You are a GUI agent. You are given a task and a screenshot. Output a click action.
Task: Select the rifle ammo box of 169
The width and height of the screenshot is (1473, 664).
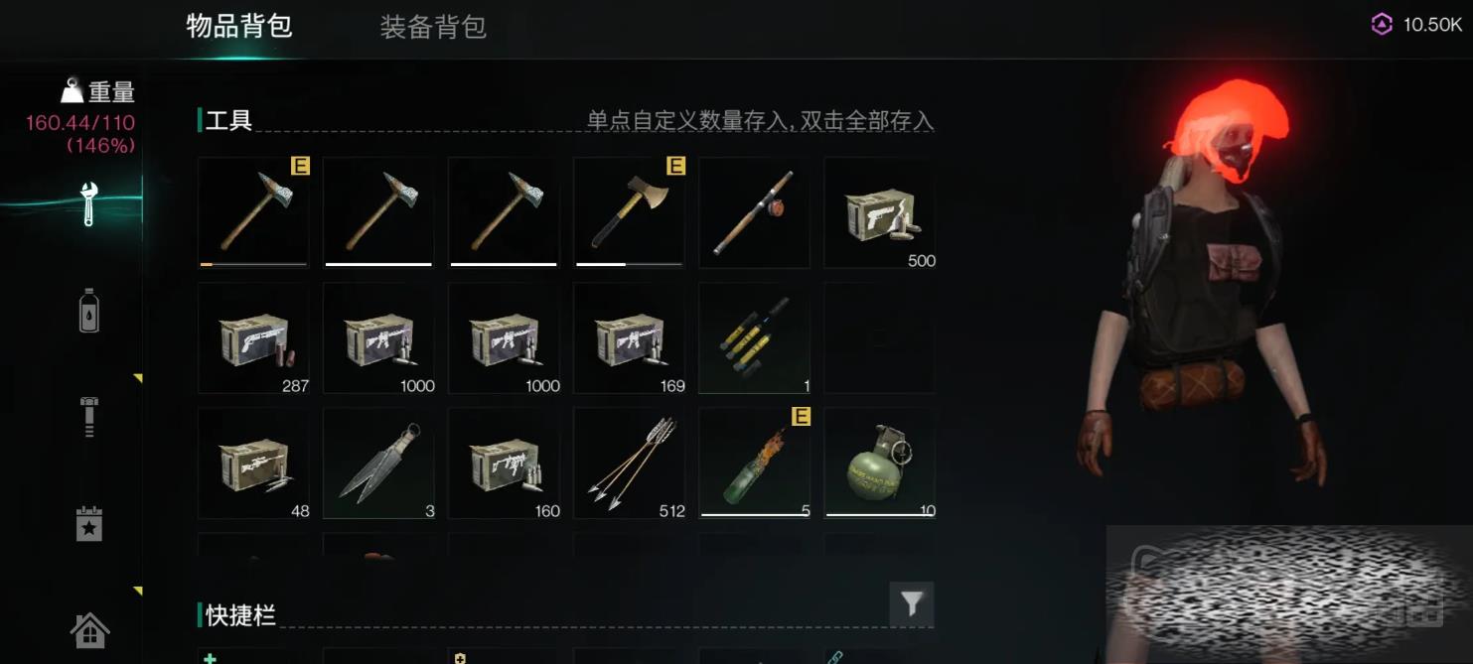pyautogui.click(x=629, y=337)
